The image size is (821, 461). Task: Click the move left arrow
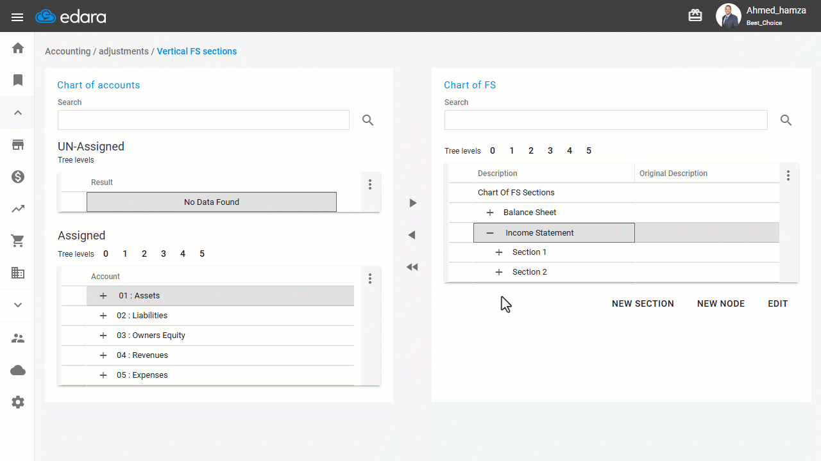[412, 235]
